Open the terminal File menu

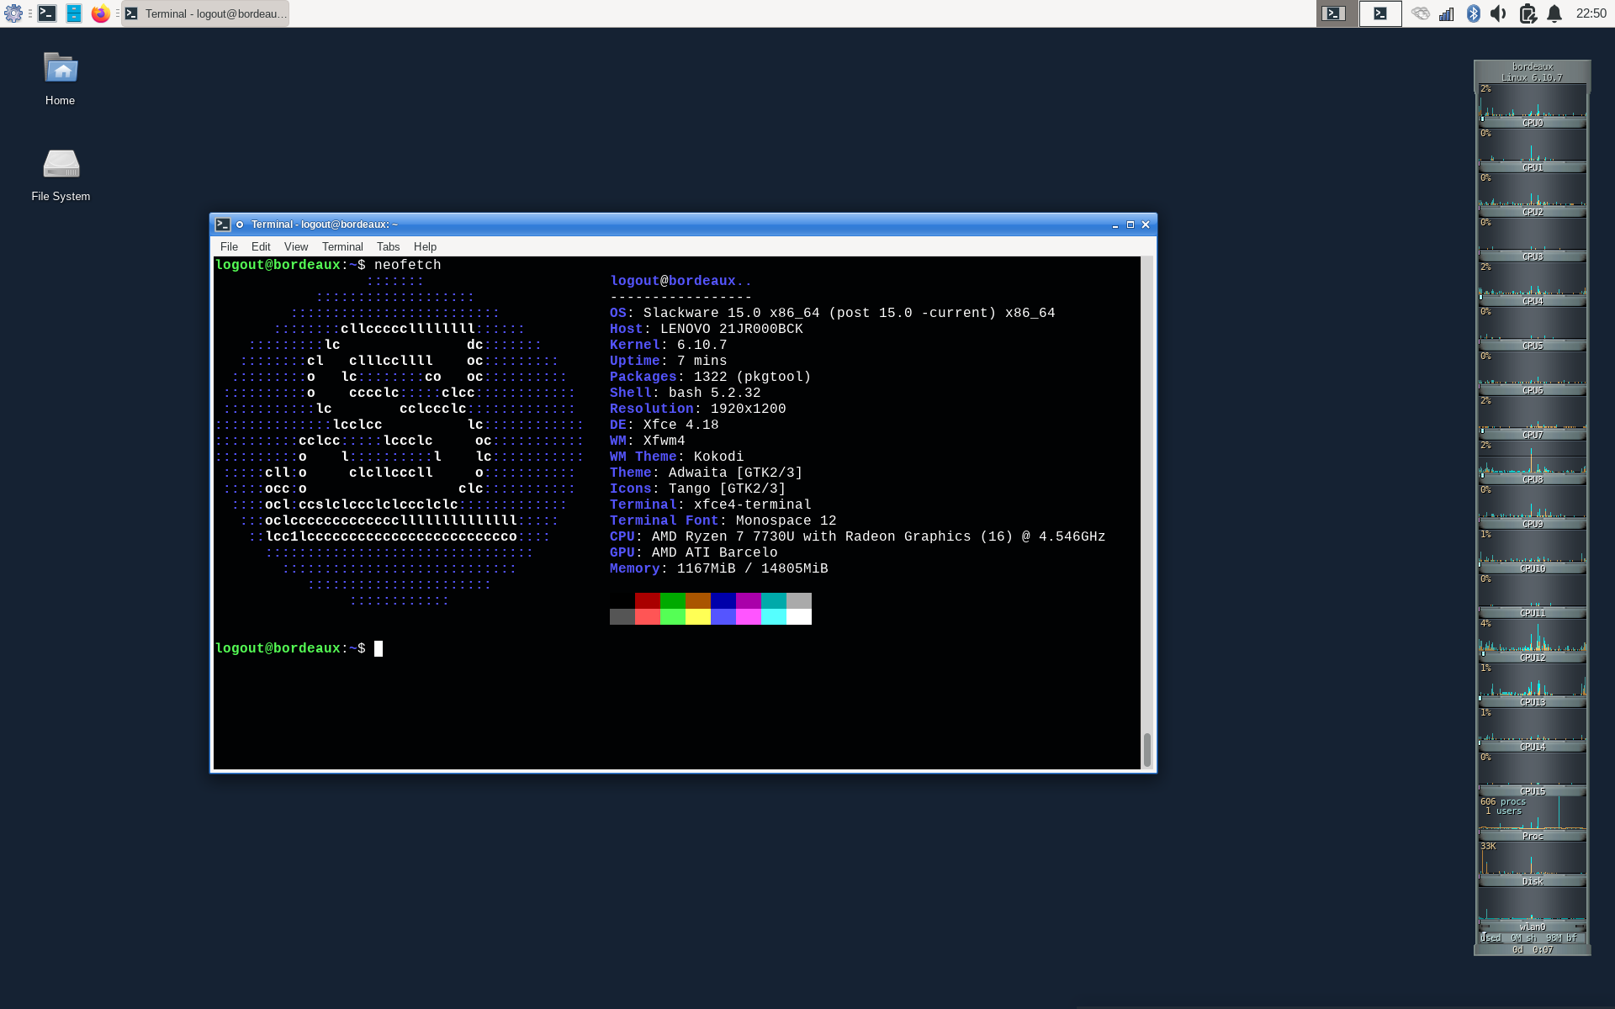click(x=229, y=246)
